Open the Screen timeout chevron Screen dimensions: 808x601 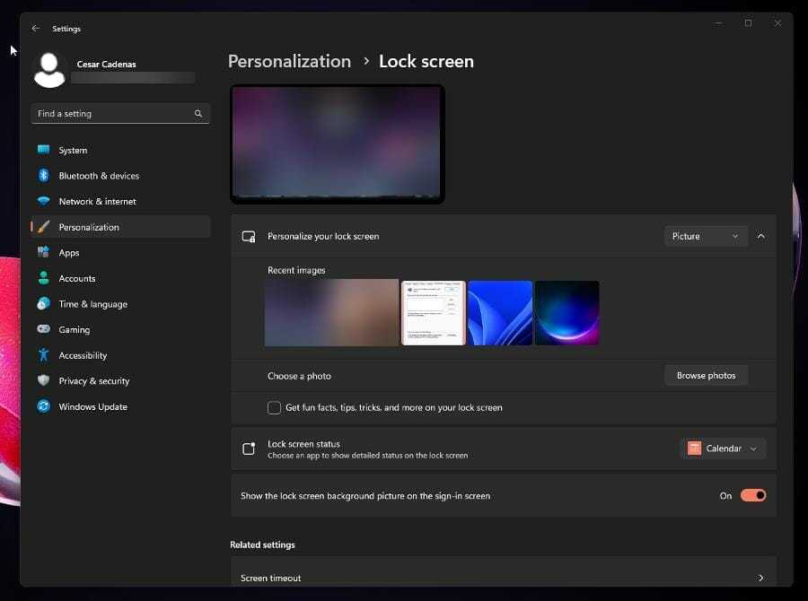click(761, 578)
